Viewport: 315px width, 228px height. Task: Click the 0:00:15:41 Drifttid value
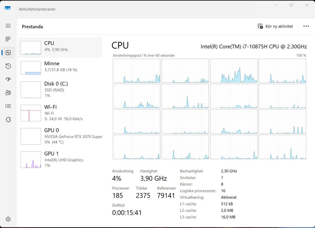127,213
